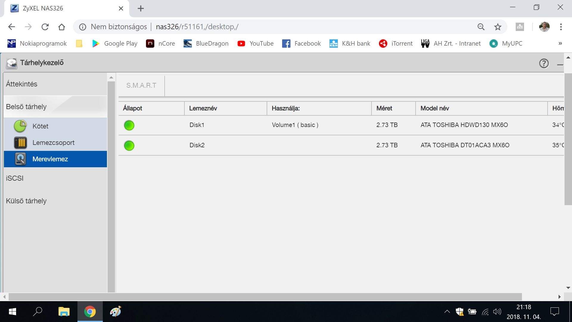Image resolution: width=572 pixels, height=322 pixels.
Task: Click the ATA TOSHIBA HDWD130 MX6O model
Action: [464, 125]
